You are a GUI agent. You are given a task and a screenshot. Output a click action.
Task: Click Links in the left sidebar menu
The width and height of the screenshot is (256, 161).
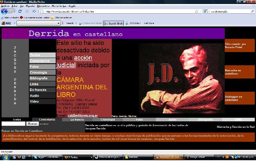(x=42, y=84)
